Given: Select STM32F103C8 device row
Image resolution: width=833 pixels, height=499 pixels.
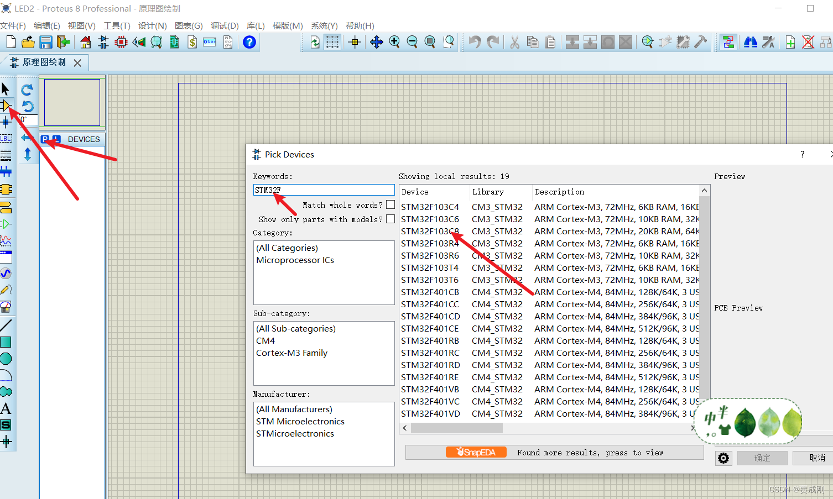Looking at the screenshot, I should tap(549, 231).
